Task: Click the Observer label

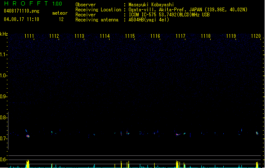Action: coord(86,5)
